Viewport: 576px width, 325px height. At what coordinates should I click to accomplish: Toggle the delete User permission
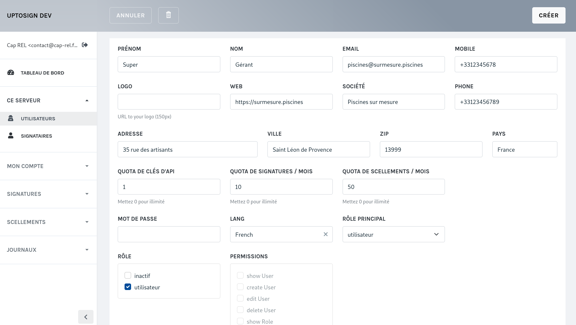240,310
